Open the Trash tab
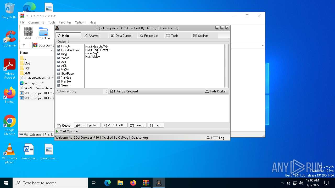Image resolution: width=335 pixels, height=188 pixels. click(x=155, y=125)
